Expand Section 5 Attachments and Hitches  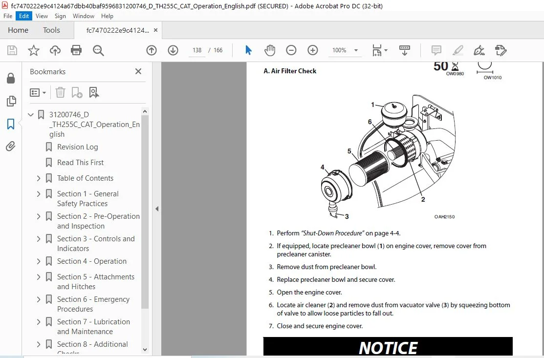(39, 277)
